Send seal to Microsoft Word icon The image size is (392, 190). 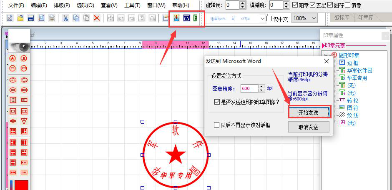[186, 18]
